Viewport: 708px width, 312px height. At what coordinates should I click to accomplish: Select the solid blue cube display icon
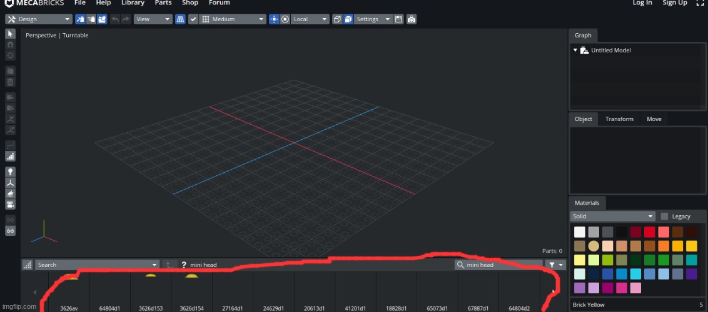348,19
